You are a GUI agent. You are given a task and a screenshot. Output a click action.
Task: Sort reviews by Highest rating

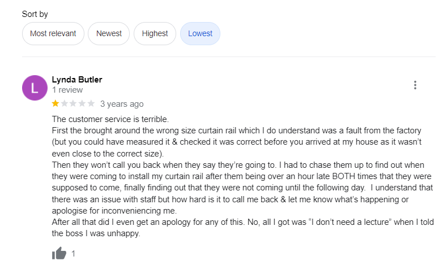[x=155, y=33]
